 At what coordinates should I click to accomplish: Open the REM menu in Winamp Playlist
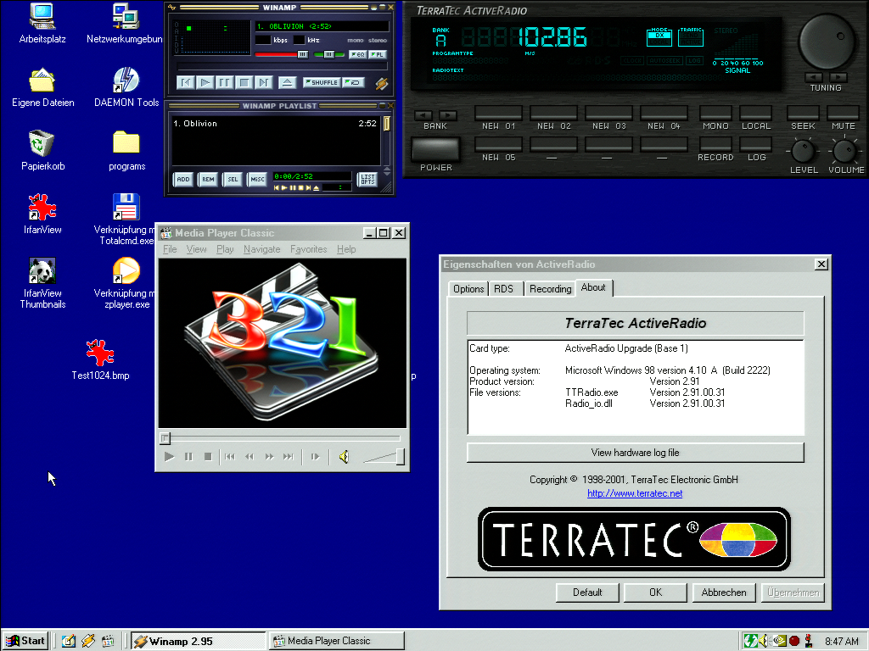(208, 180)
